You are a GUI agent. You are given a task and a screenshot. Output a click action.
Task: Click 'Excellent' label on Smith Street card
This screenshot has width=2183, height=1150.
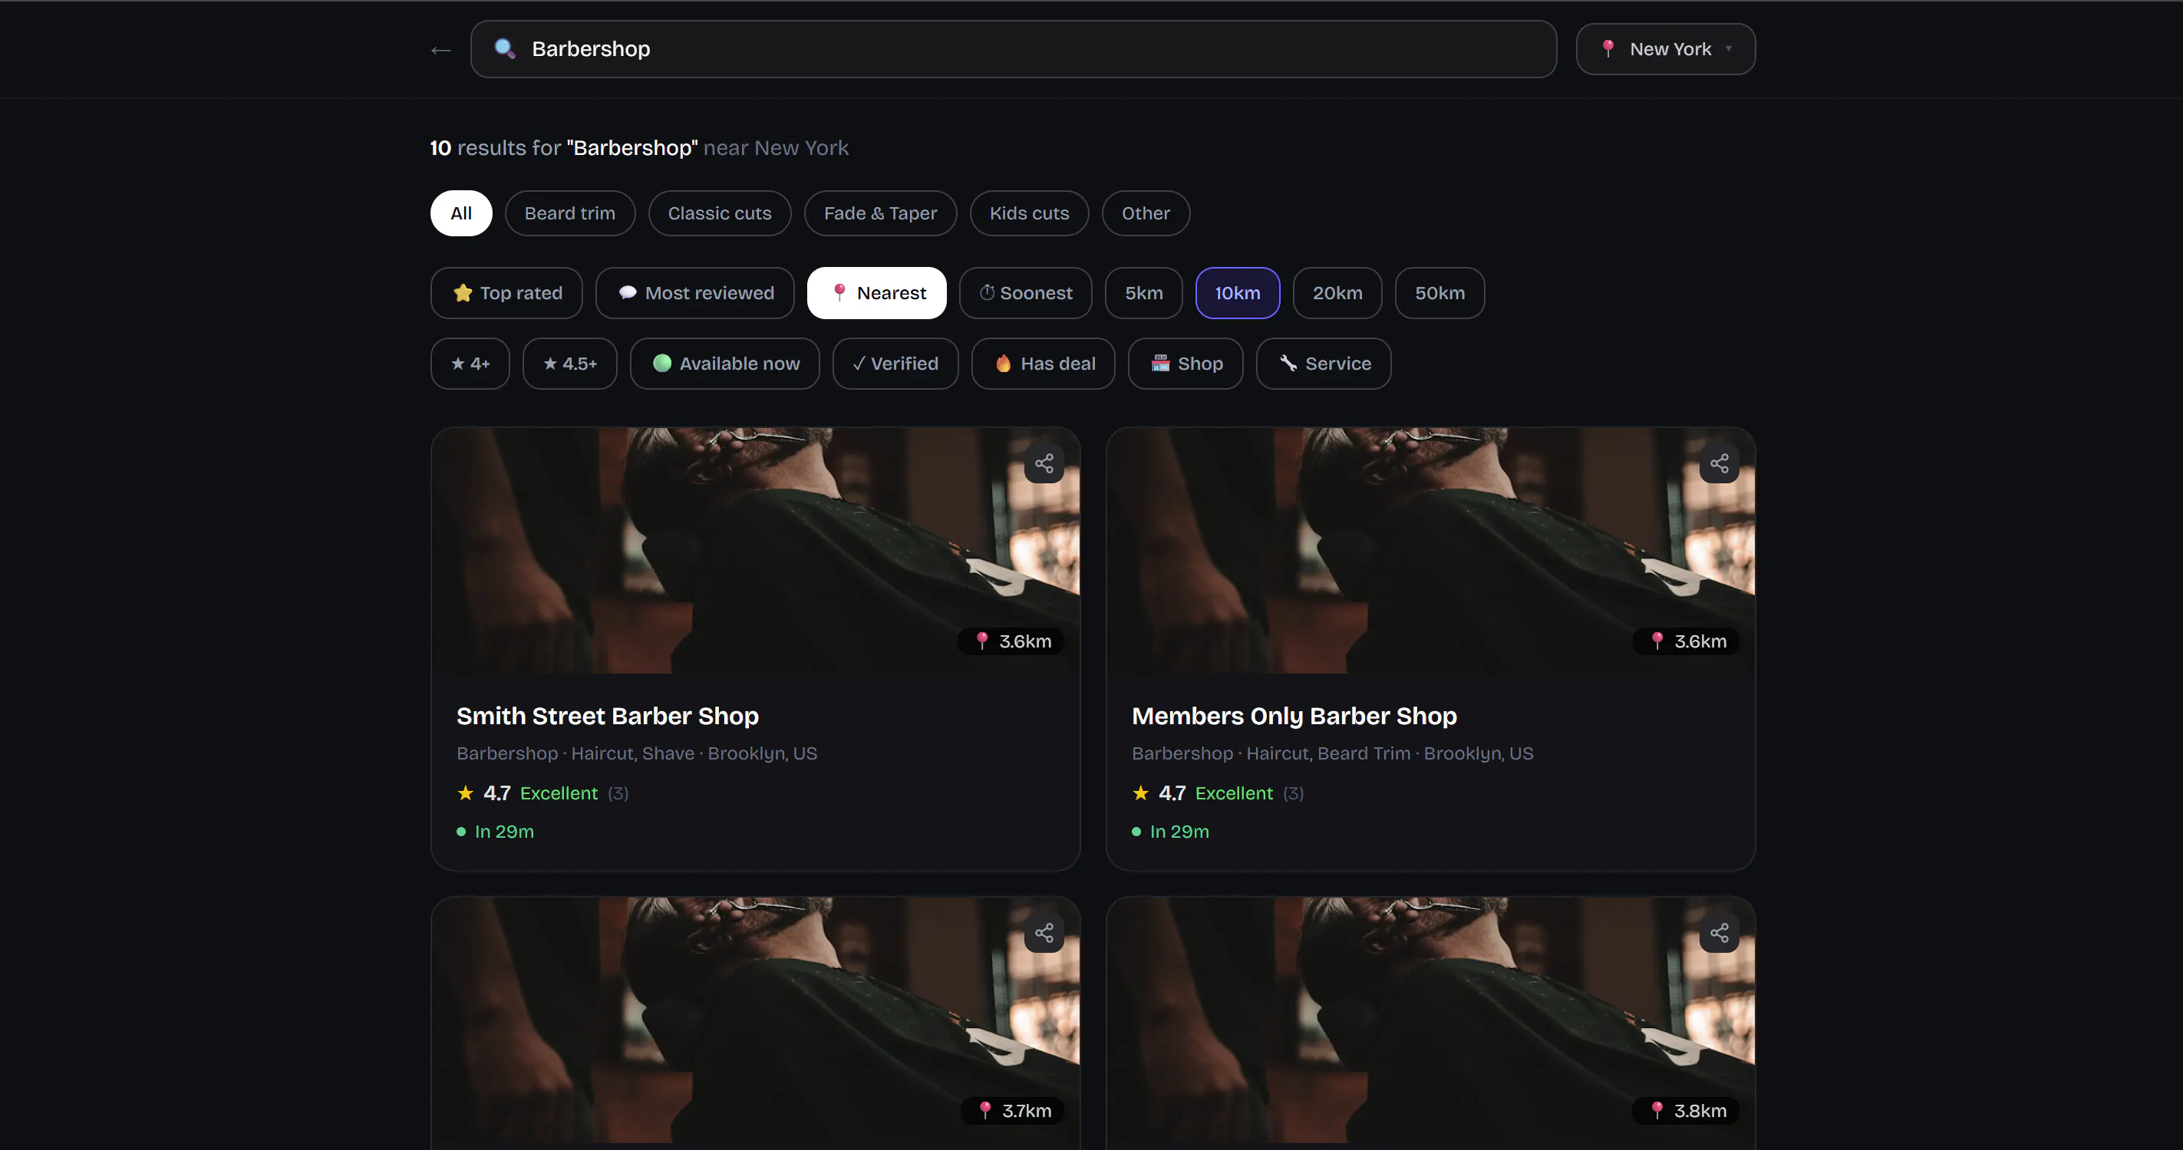(559, 794)
